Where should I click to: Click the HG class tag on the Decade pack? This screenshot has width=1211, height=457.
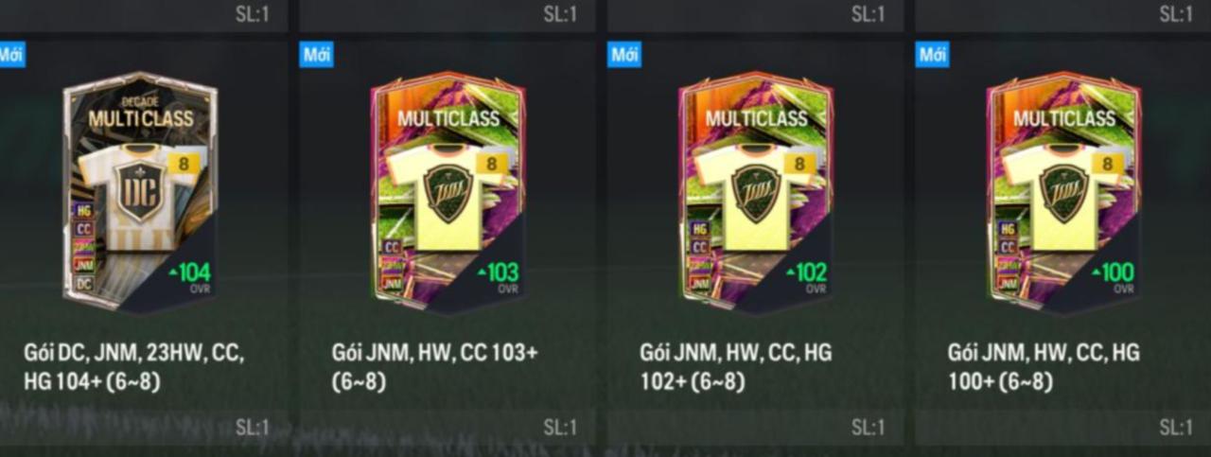(84, 211)
